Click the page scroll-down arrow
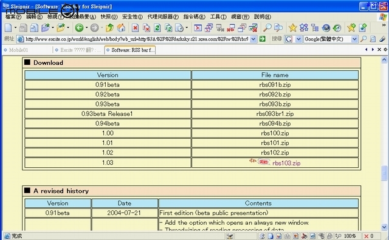The height and width of the screenshot is (240, 389). point(384,227)
